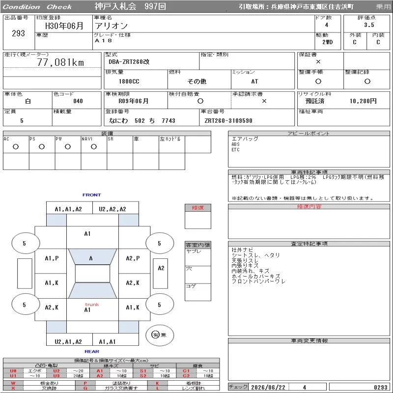
Task: Click the car model name 'アリオン'
Action: pyautogui.click(x=112, y=26)
